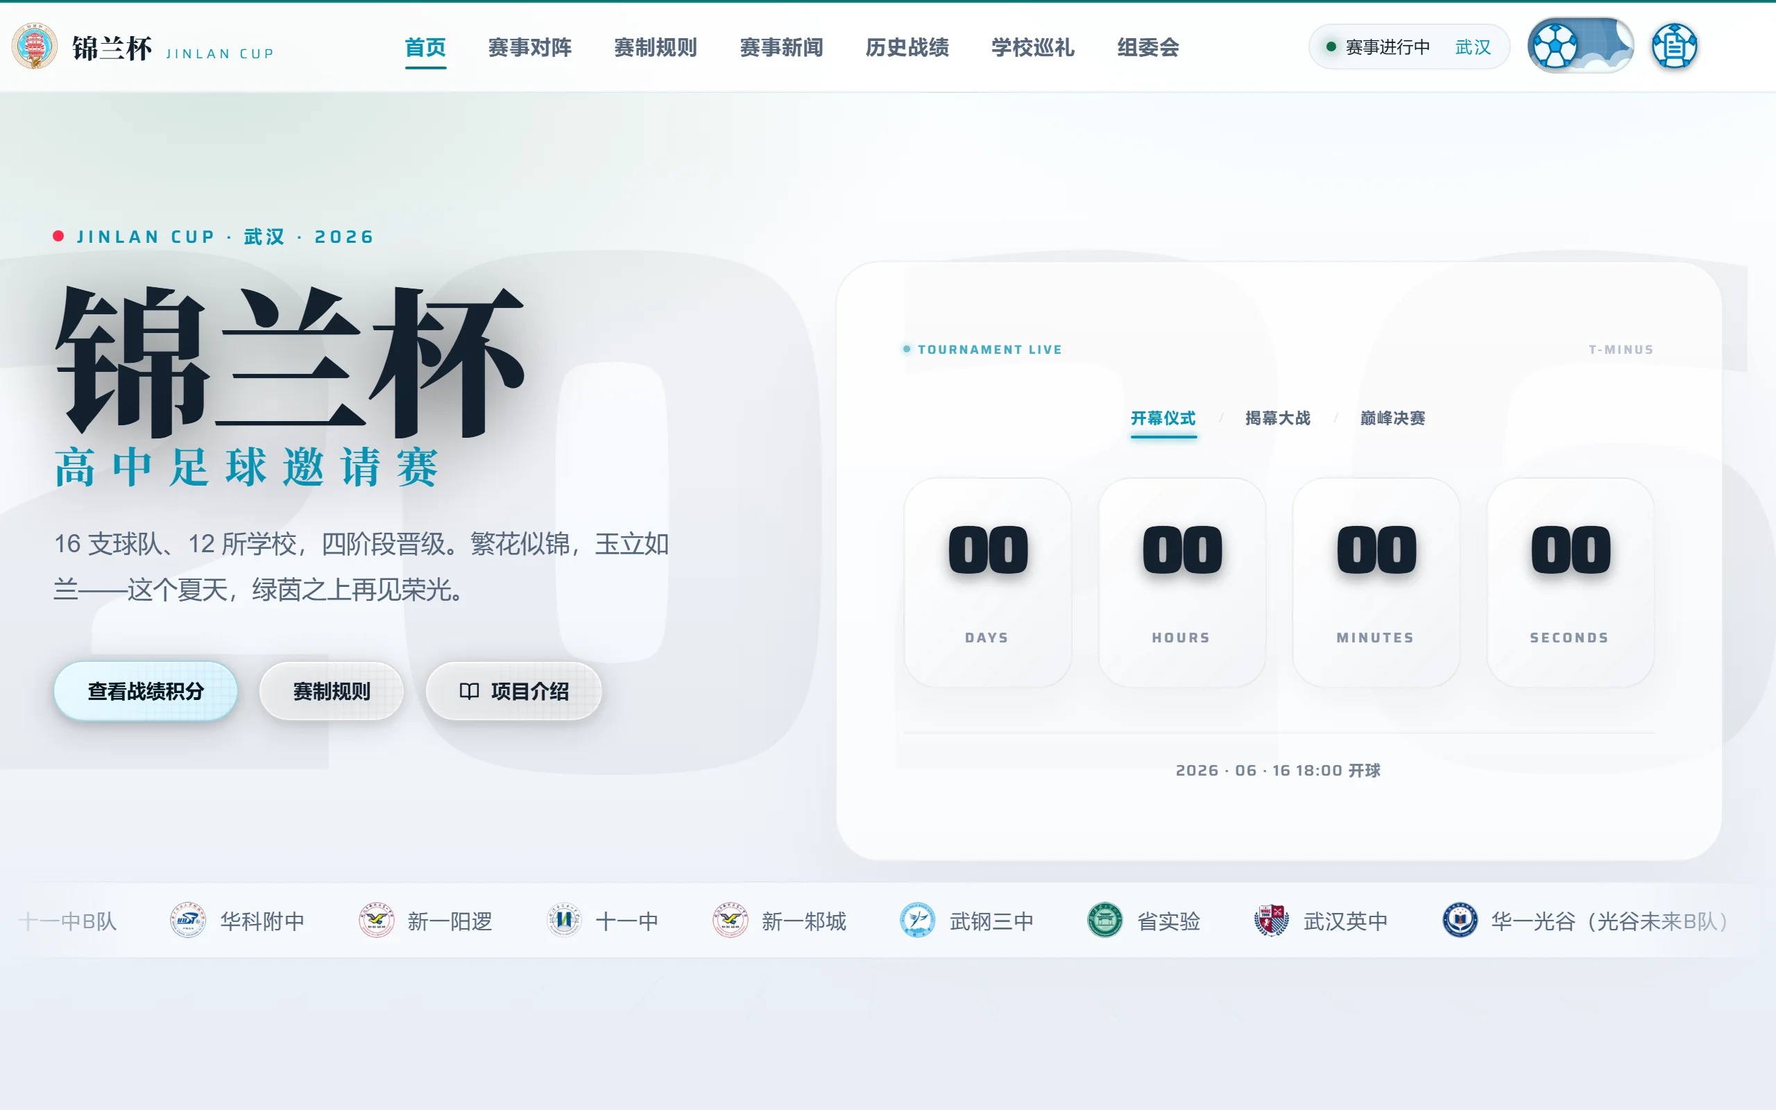Open the clipboard document icon button
The height and width of the screenshot is (1110, 1776).
coord(1674,46)
